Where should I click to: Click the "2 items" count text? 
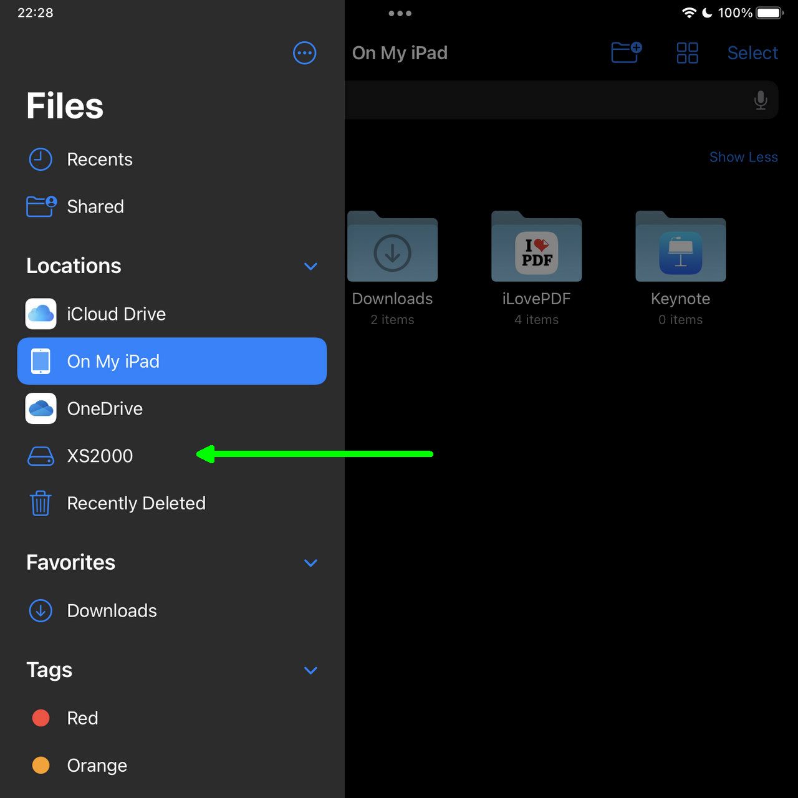(392, 320)
